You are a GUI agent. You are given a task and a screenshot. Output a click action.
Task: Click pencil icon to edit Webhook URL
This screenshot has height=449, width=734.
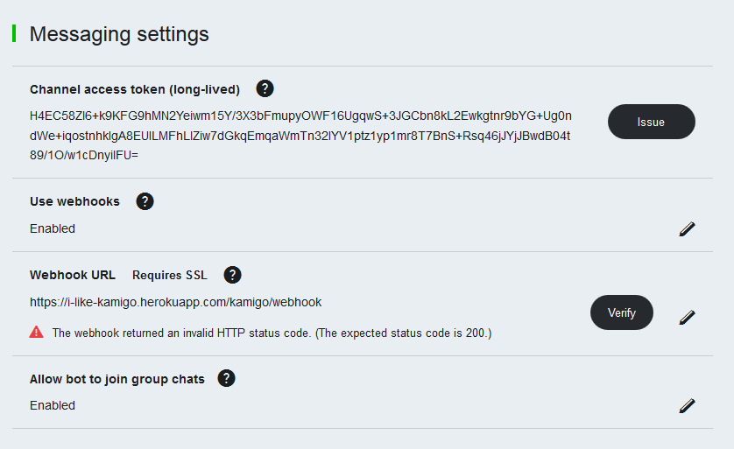[x=687, y=316]
